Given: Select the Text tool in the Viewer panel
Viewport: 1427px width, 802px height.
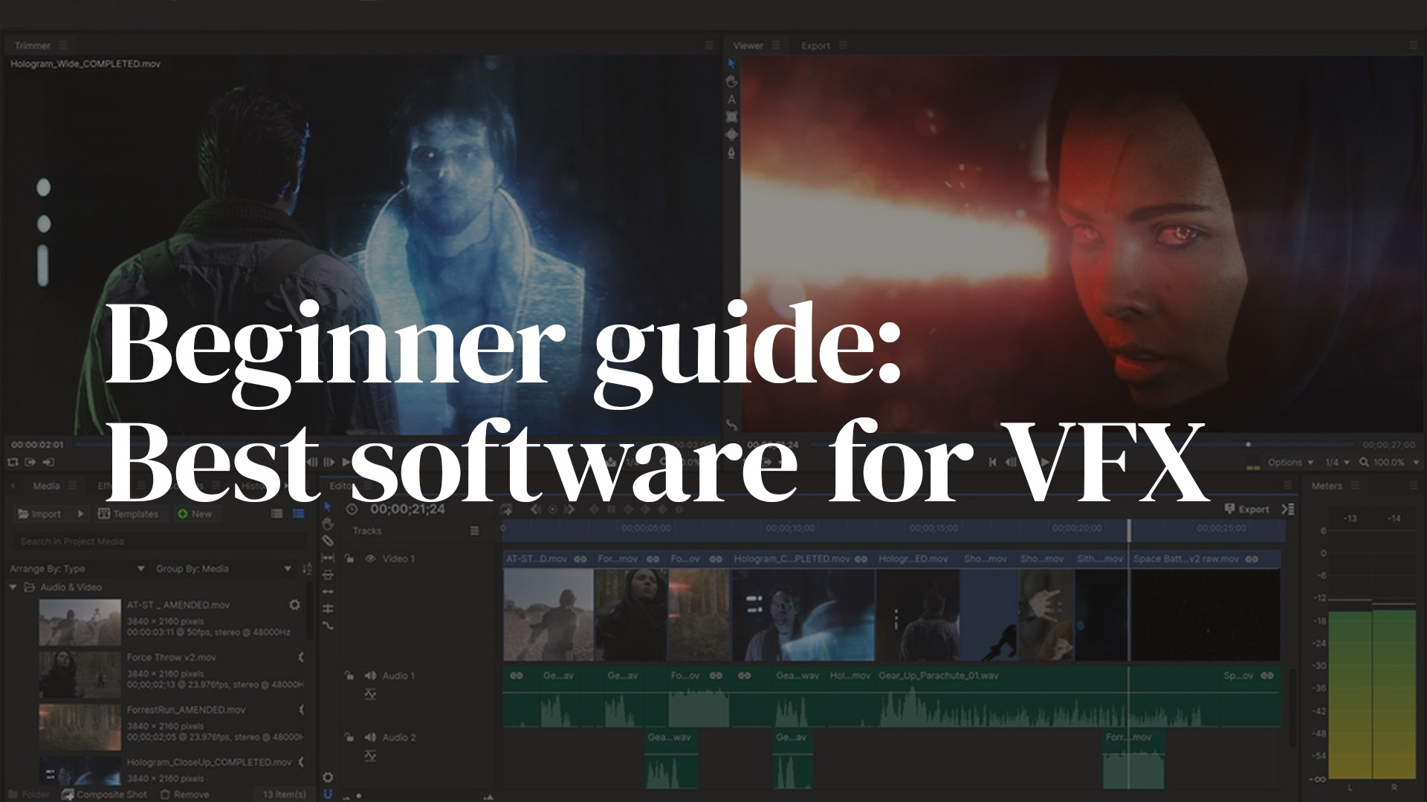Looking at the screenshot, I should (731, 99).
